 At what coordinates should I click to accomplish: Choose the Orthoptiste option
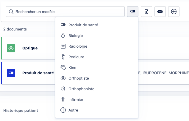pos(97,78)
